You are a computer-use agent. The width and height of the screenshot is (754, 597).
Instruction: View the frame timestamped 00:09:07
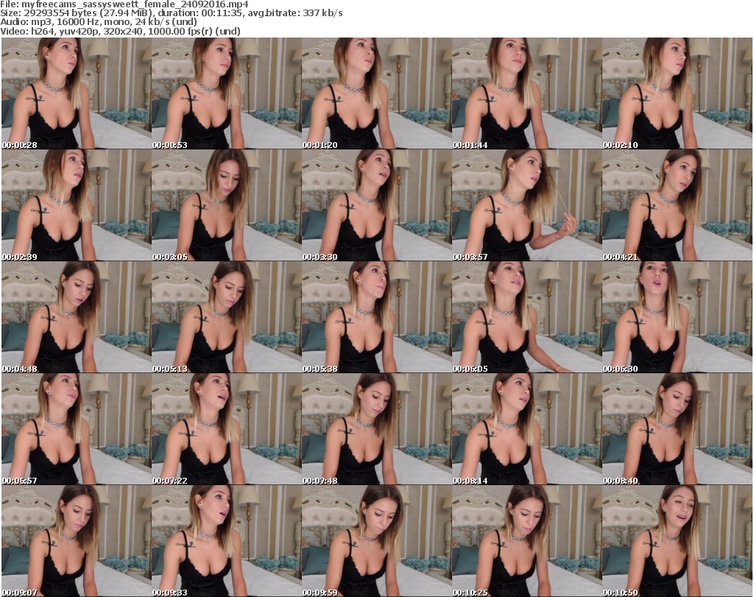pyautogui.click(x=77, y=541)
